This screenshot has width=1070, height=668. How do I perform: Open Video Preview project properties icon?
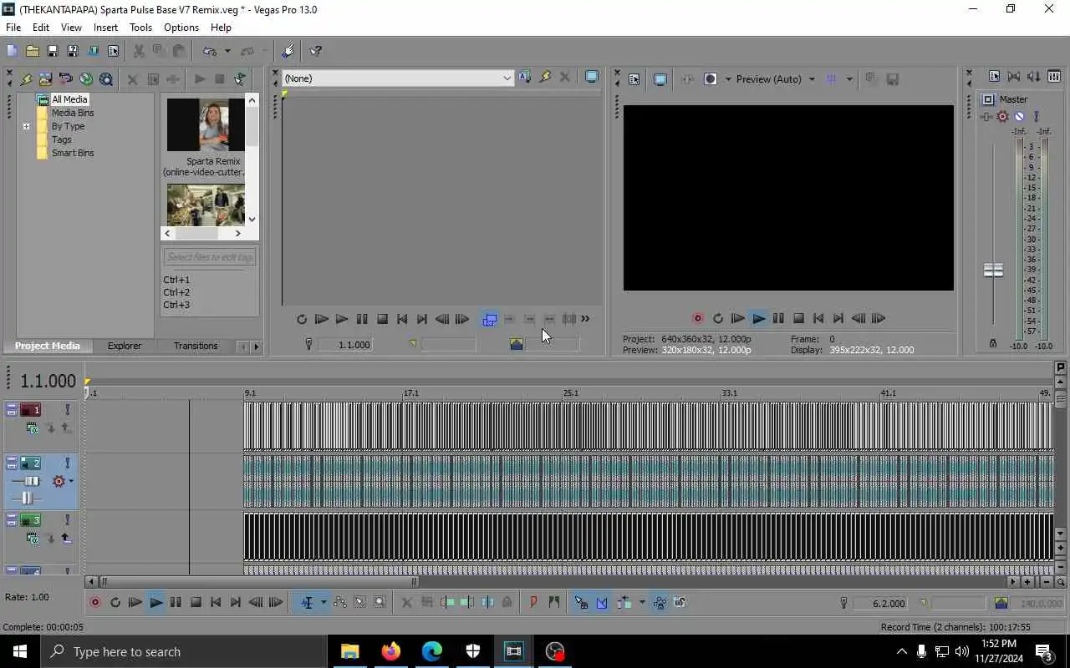[634, 79]
